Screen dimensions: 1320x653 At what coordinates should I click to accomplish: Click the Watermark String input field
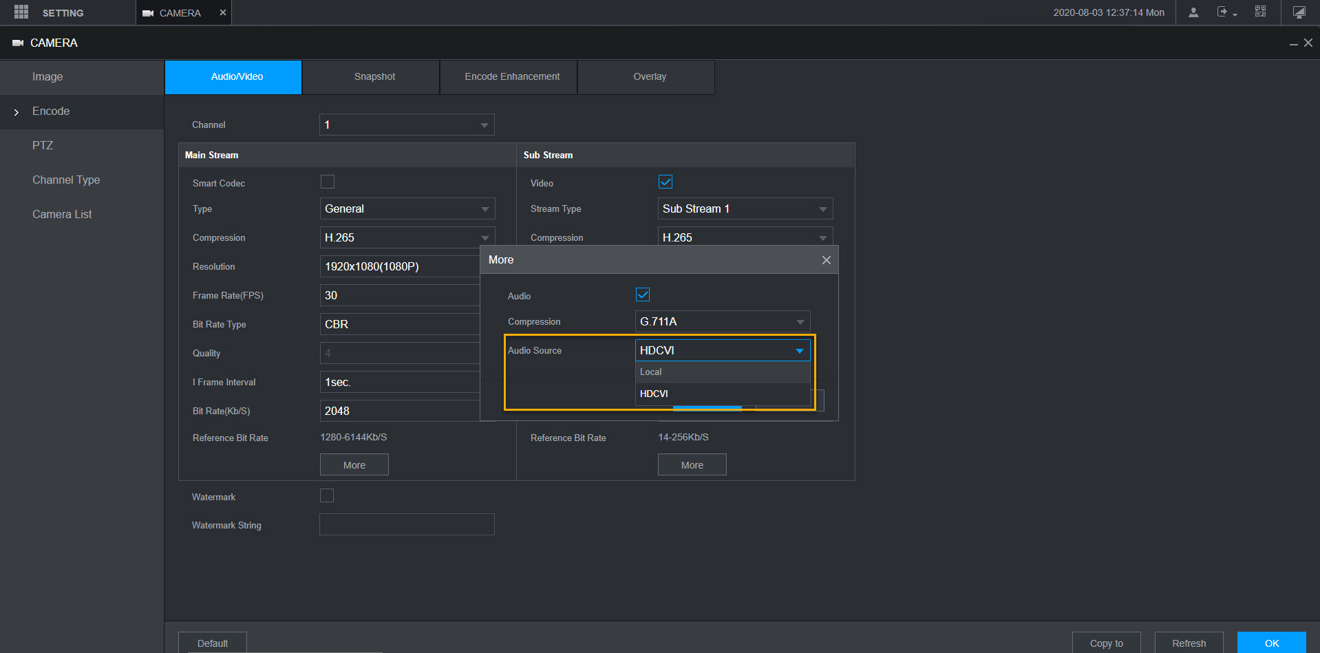click(406, 525)
